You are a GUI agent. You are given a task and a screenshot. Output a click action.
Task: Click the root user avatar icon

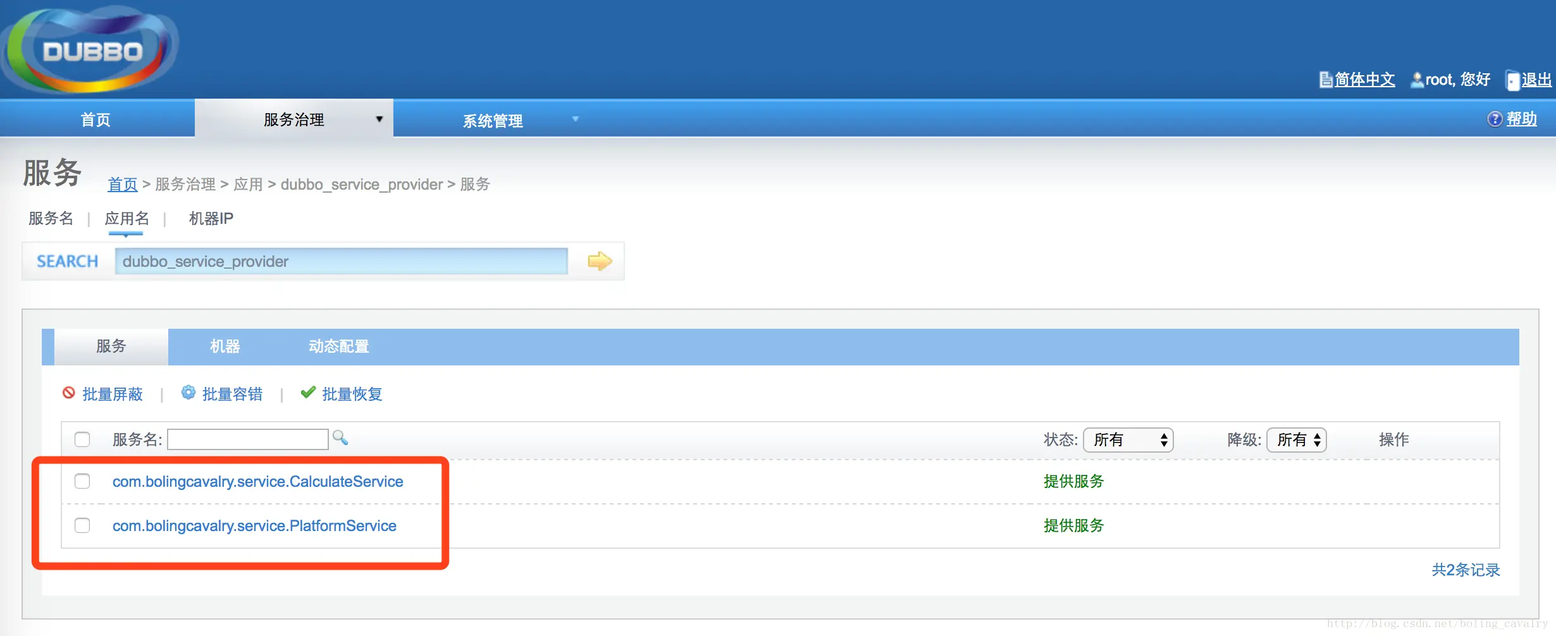(1417, 80)
